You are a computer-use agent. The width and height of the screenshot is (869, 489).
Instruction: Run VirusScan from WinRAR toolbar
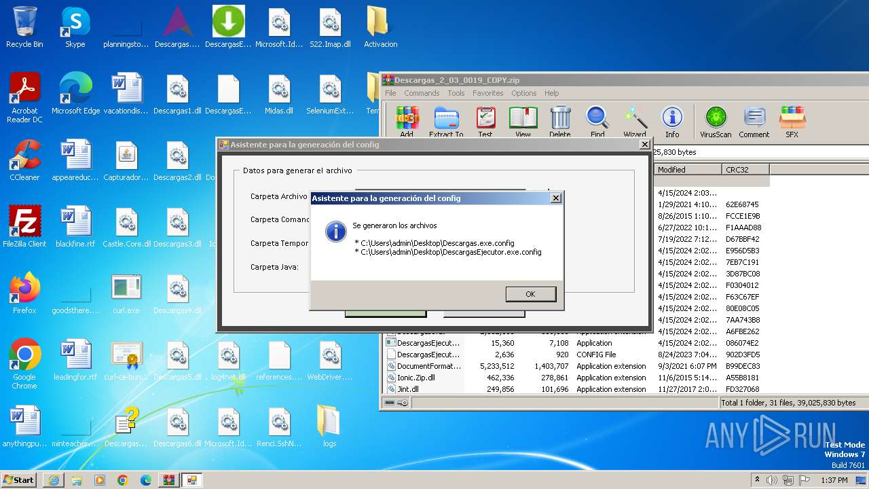tap(716, 122)
